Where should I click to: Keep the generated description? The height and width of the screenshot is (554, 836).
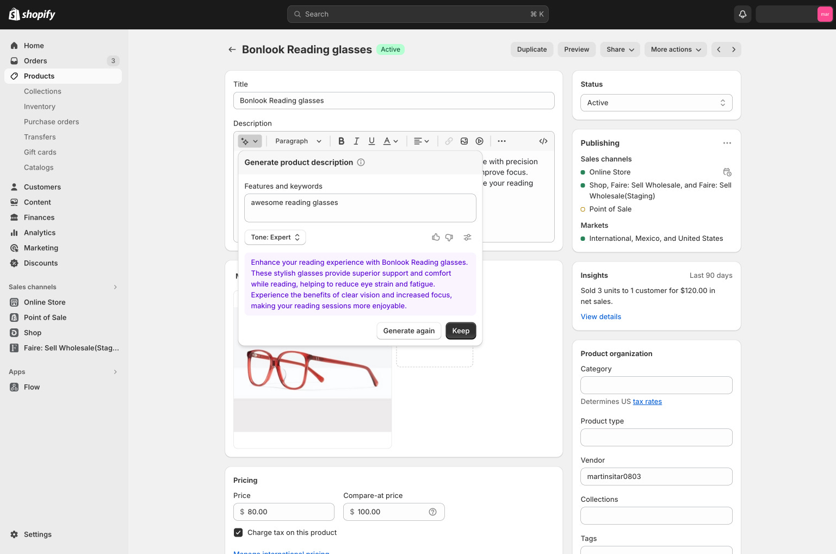click(461, 331)
